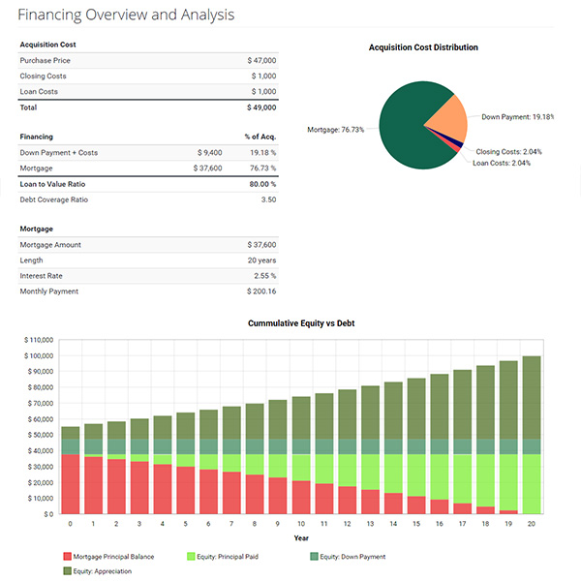581x581 pixels.
Task: Toggle the Equity: Principal Paid legend label
Action: point(228,556)
